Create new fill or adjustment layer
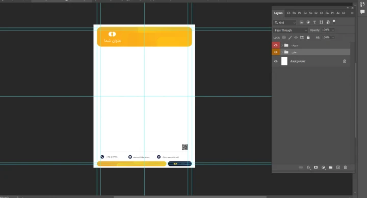The height and width of the screenshot is (198, 367). [323, 167]
